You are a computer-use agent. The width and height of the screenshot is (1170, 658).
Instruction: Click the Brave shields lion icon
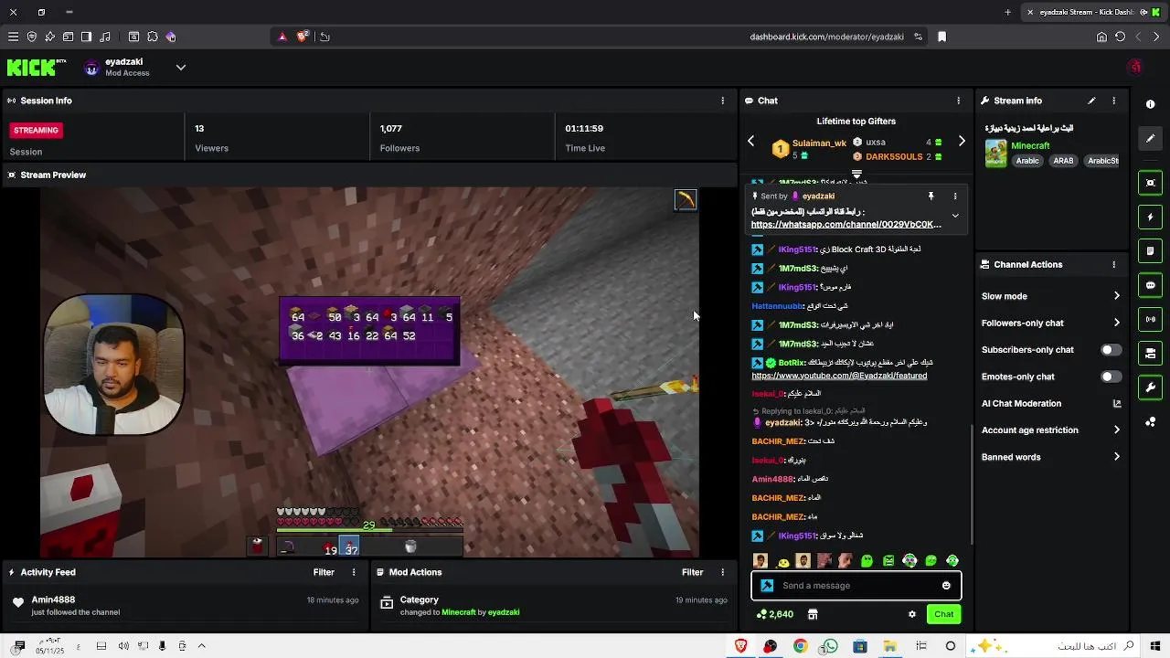(303, 37)
